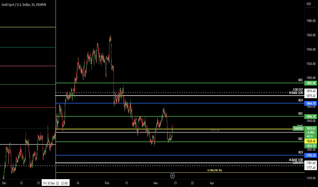Viewport: 318px width, 187px height.
Task: Click the 1760.00 price axis label
Action: [x=311, y=178]
